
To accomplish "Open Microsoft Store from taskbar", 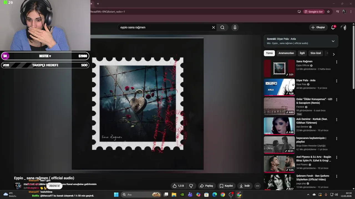I will (x=206, y=195).
